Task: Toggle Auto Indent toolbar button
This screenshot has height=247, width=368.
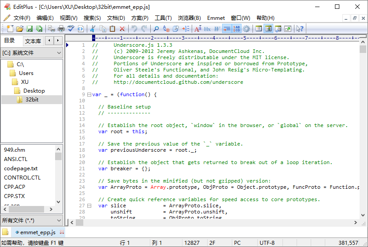Action: [x=227, y=29]
